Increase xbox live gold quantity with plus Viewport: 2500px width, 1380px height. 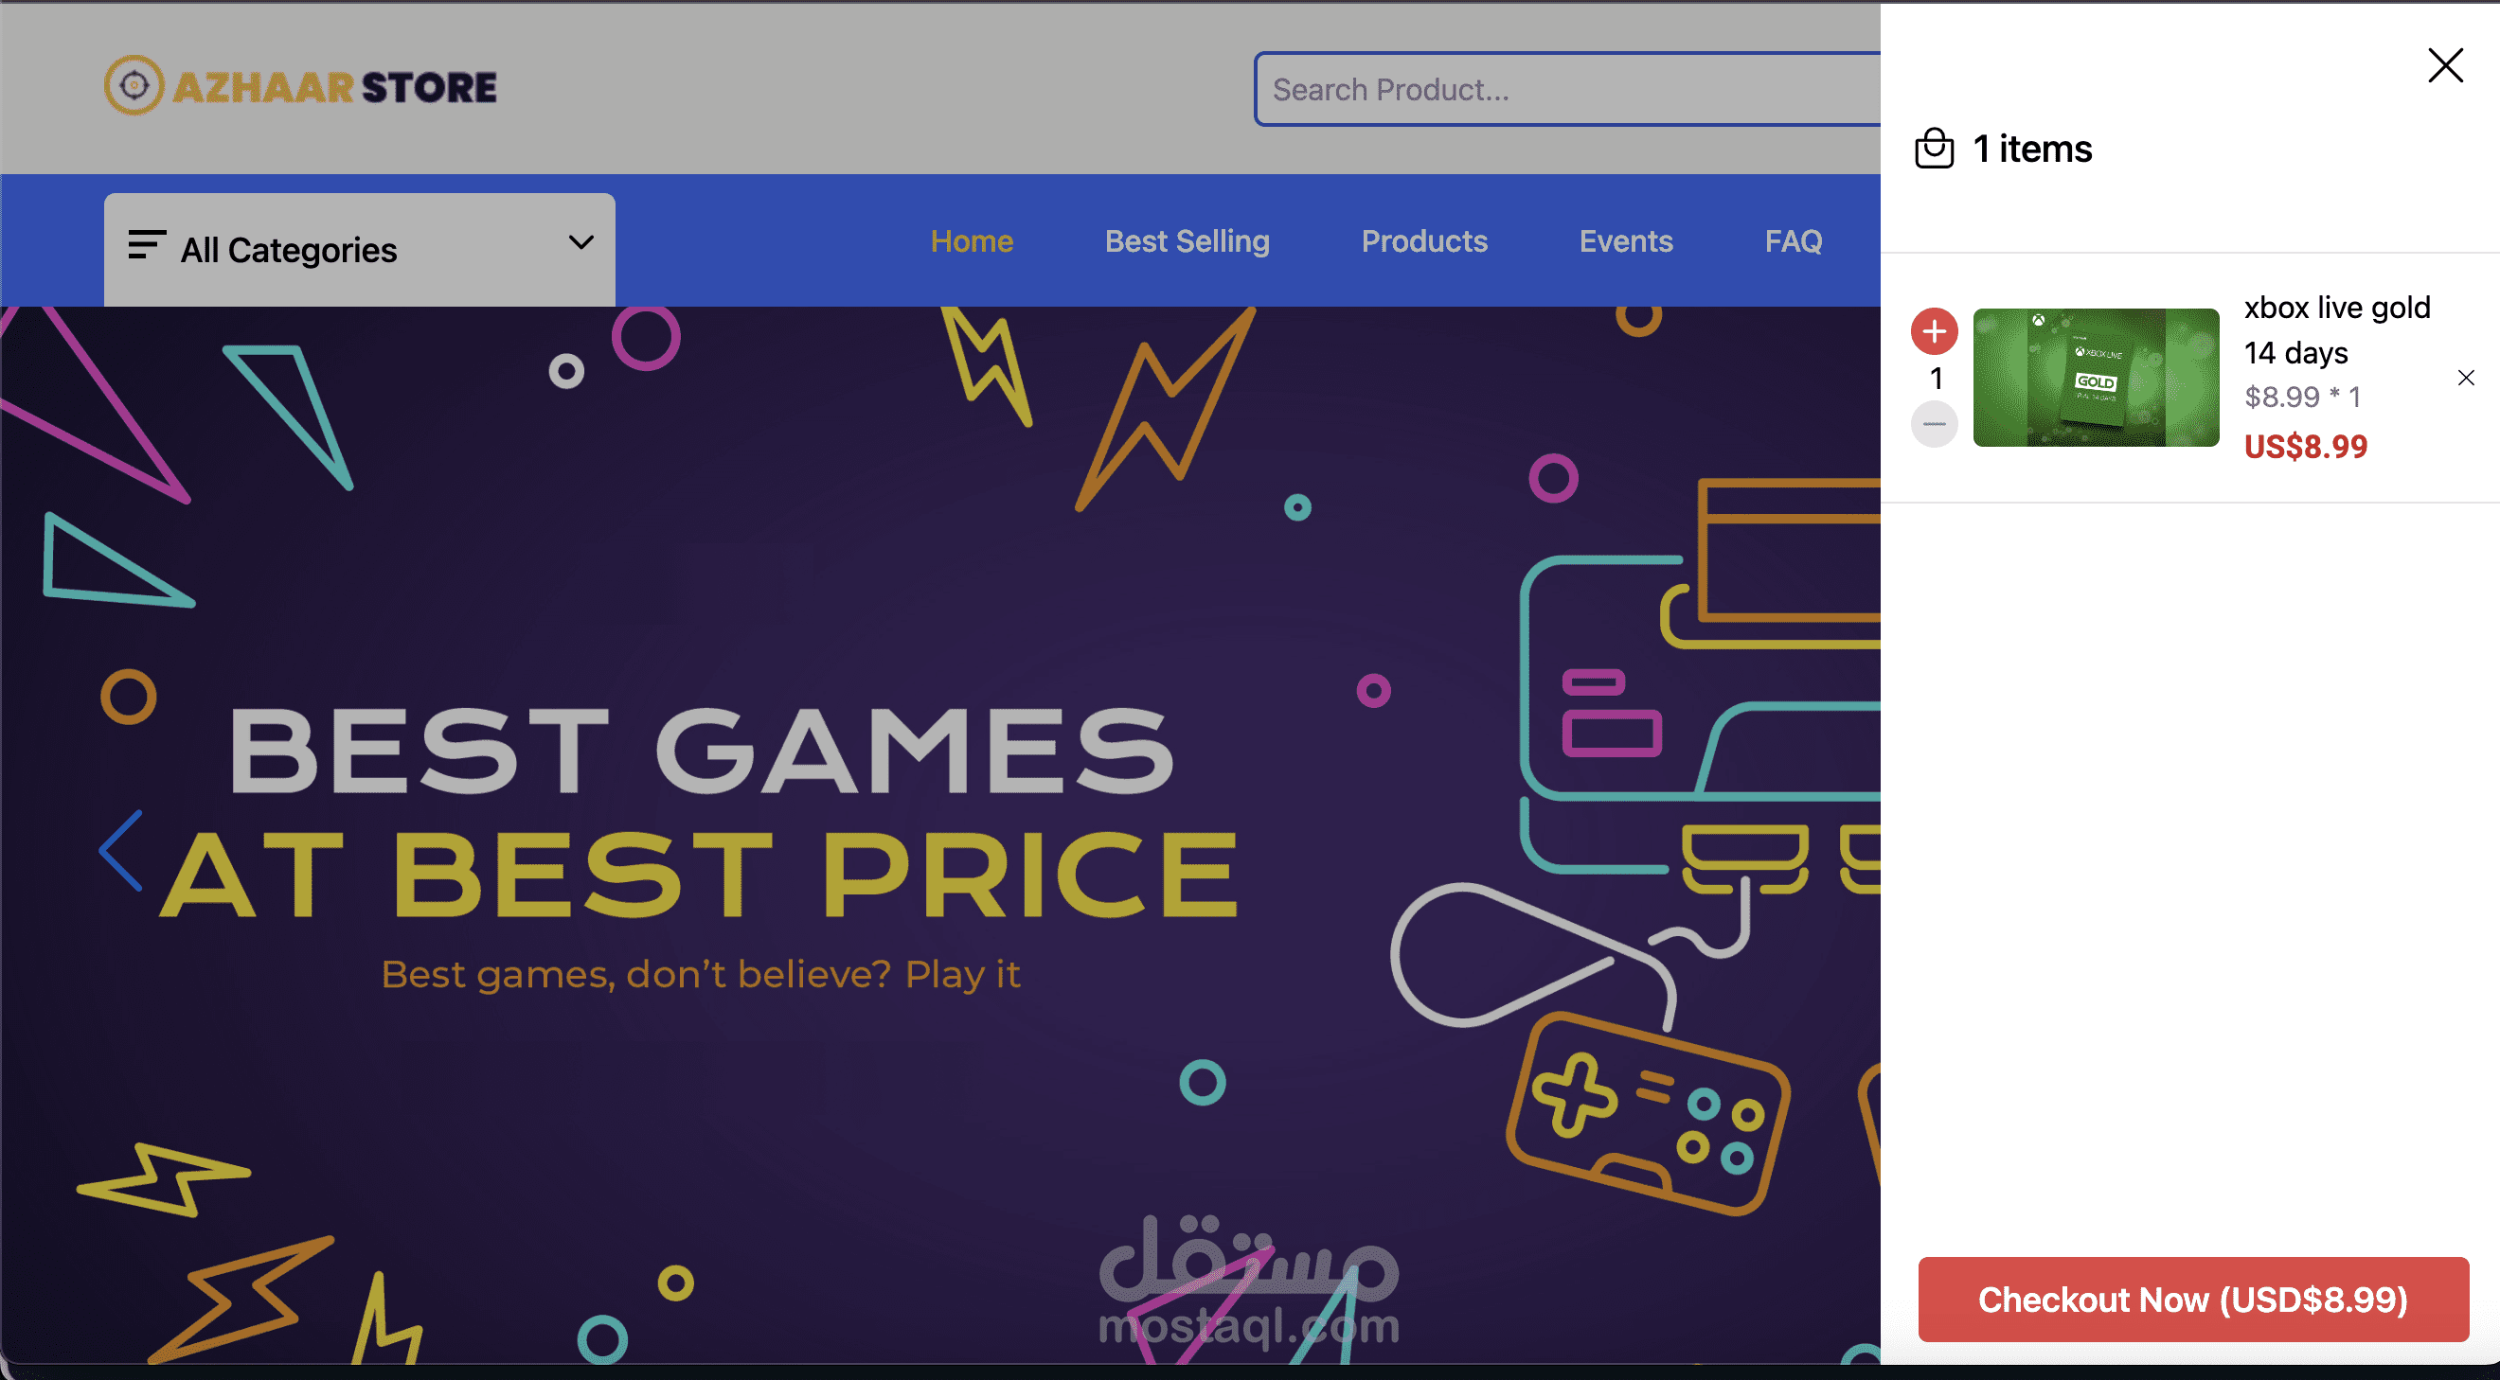click(x=1933, y=331)
